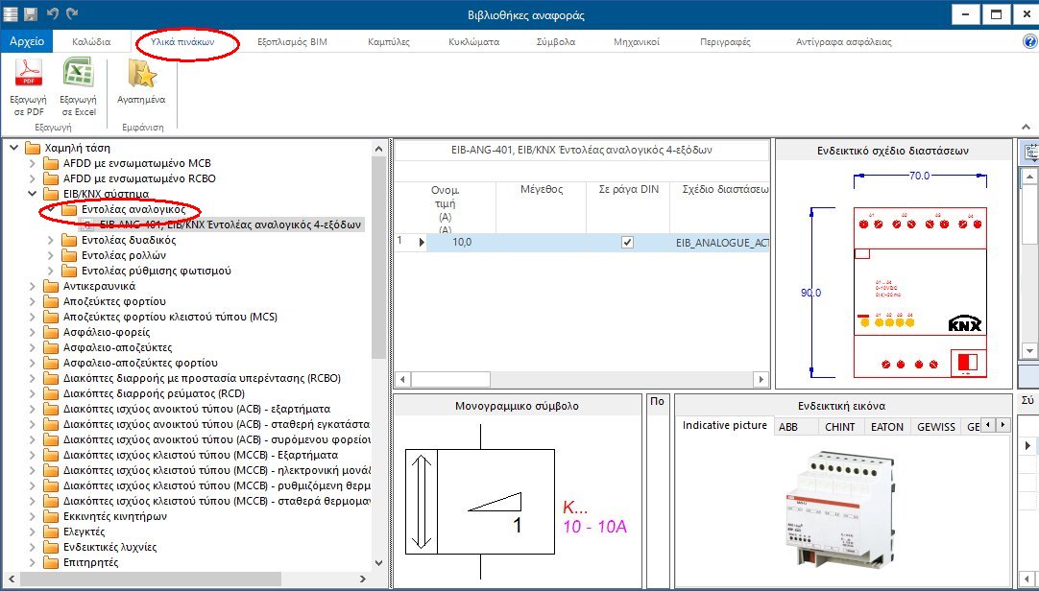Uncheck the Σε ράγα DIN checkbox
Screen dimensions: 1039x591
(x=626, y=242)
